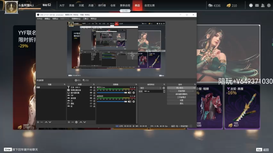Add a new source with the plus icon in the Sources panel
The height and width of the screenshot is (153, 273).
point(69,122)
